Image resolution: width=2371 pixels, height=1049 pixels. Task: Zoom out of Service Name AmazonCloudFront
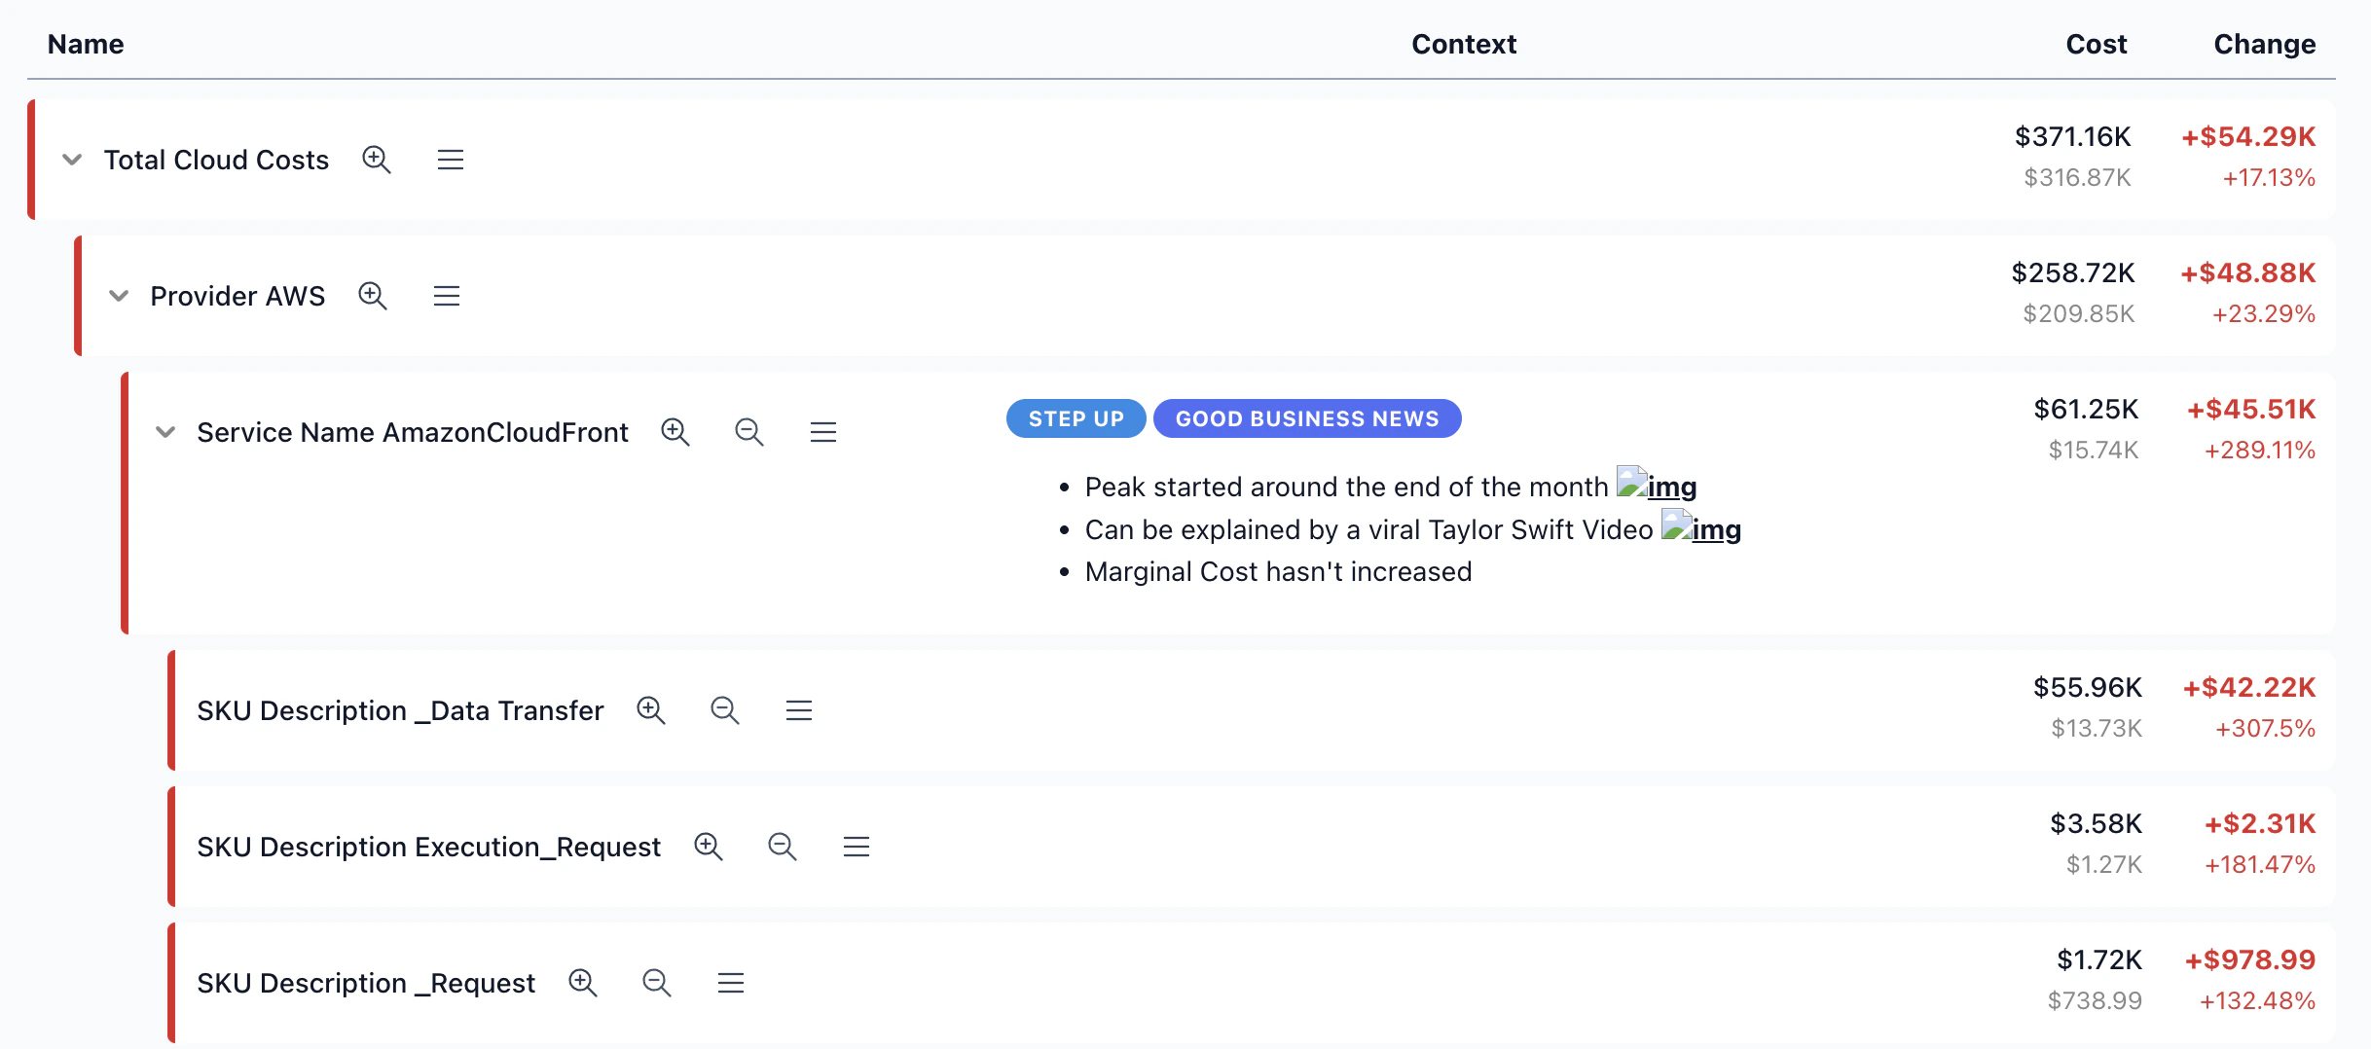point(749,431)
